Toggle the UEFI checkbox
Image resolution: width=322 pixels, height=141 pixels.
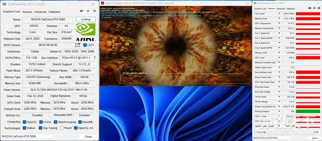click(x=85, y=45)
